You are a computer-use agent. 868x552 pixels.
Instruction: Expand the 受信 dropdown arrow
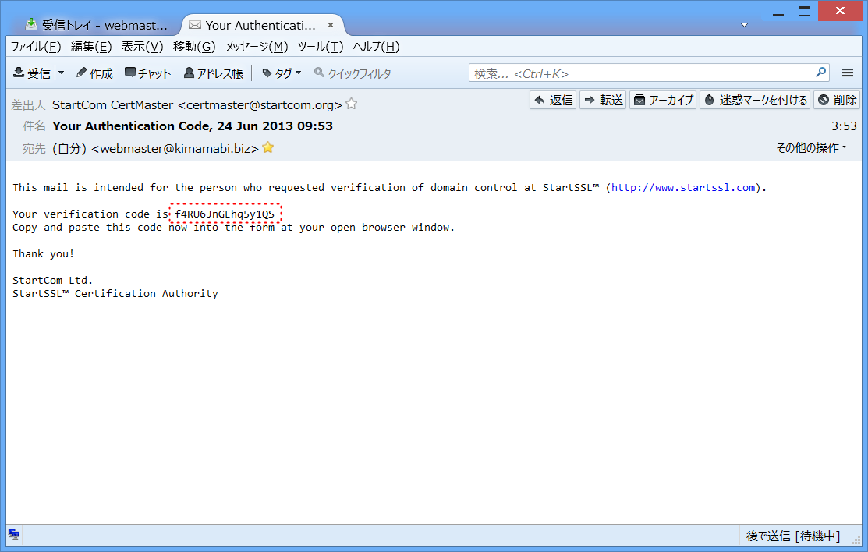pos(61,73)
